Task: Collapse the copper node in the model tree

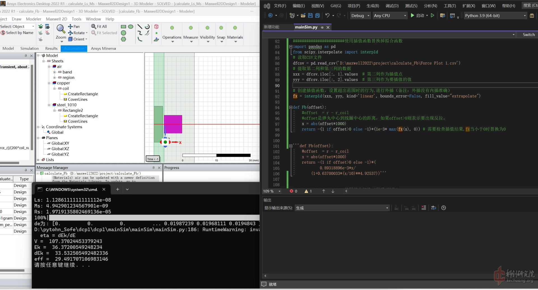Action: (49, 83)
